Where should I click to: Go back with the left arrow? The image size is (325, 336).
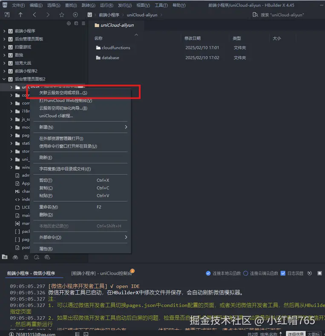pyautogui.click(x=34, y=14)
